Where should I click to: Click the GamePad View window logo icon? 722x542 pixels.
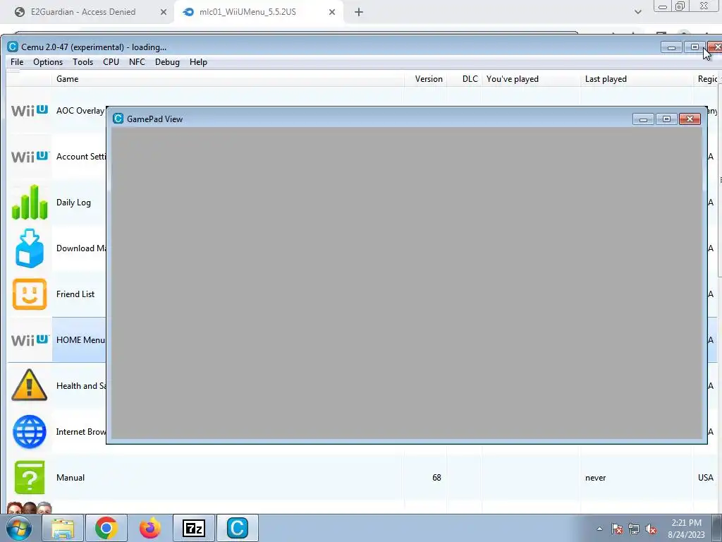(x=118, y=119)
